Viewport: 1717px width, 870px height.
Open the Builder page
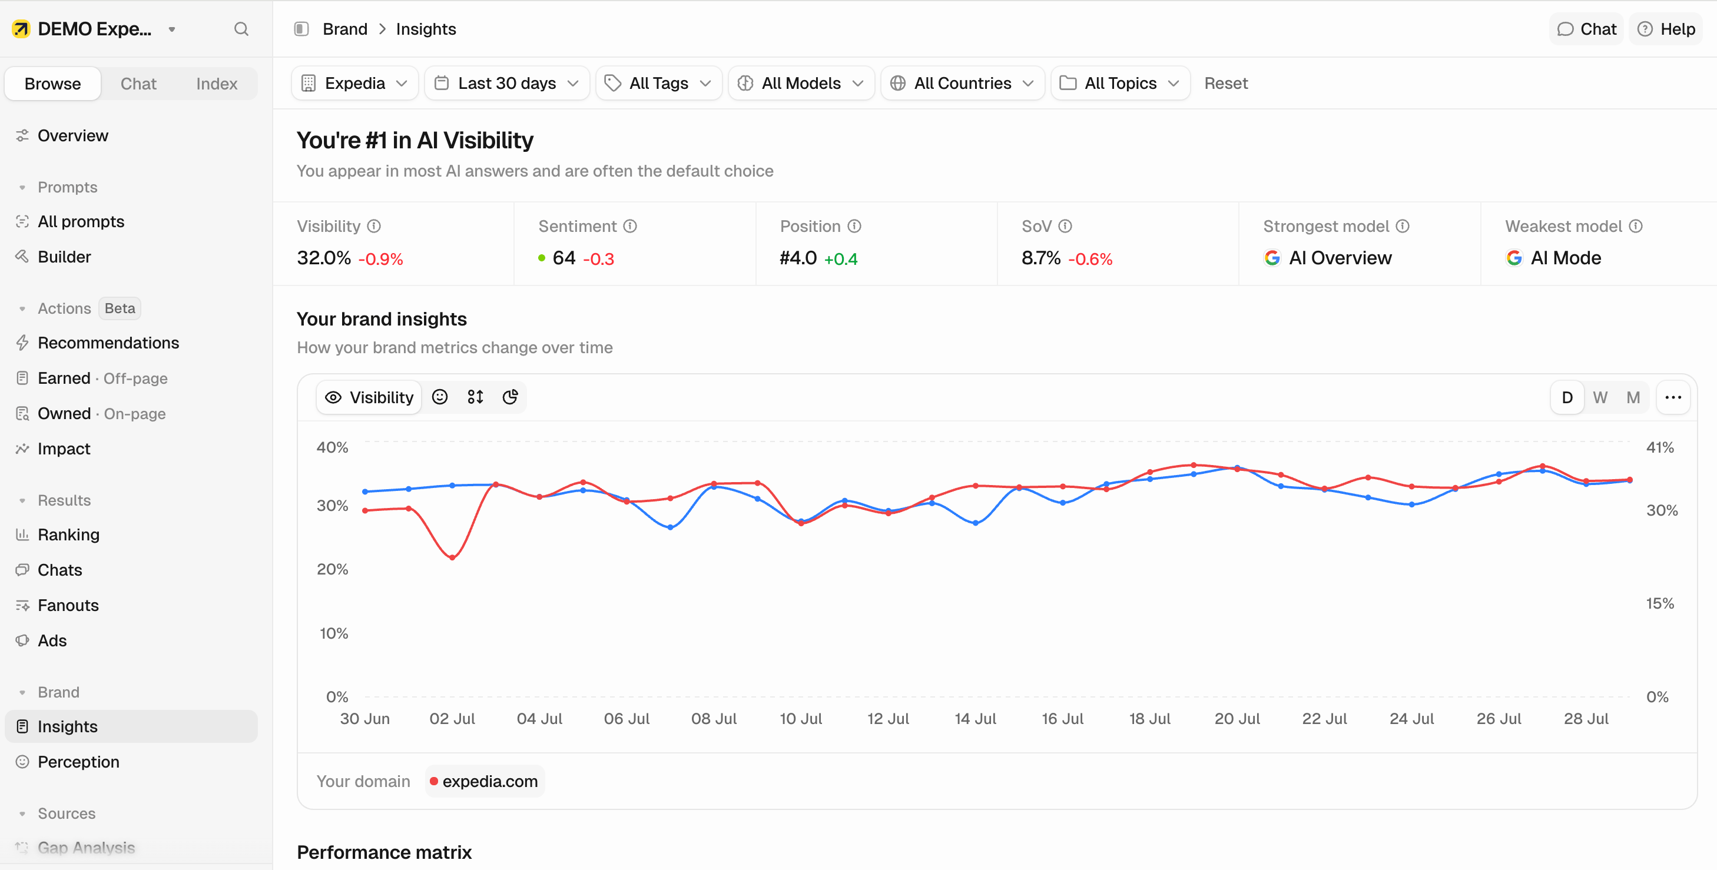131,257
